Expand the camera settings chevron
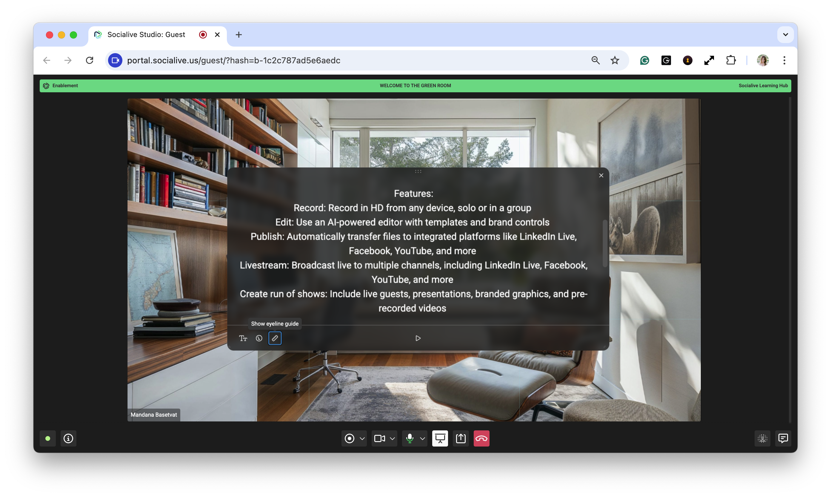This screenshot has width=831, height=497. click(392, 438)
